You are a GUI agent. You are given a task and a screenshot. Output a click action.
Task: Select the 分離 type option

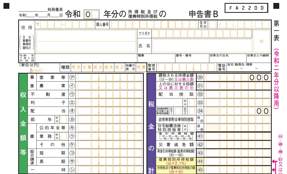tap(87, 67)
